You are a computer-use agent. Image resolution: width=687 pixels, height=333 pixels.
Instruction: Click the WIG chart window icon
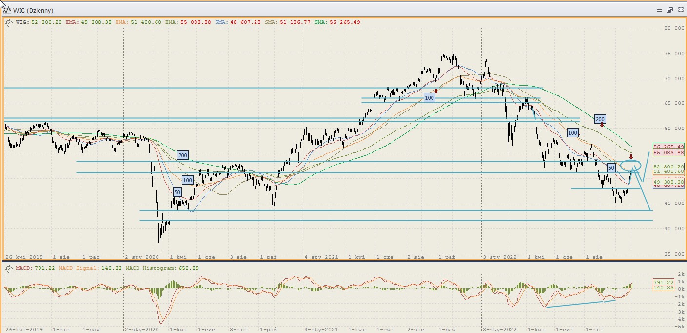click(x=6, y=10)
